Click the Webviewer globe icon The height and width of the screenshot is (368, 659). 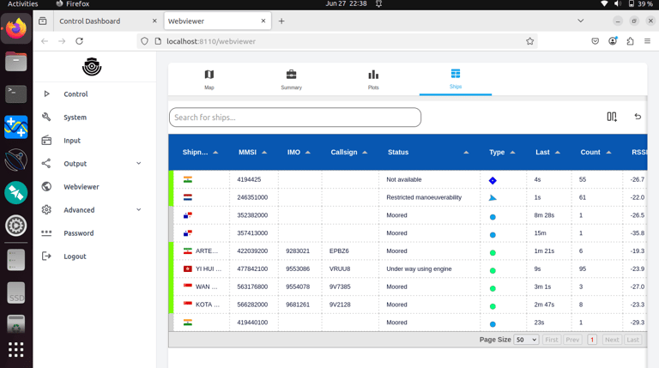point(46,186)
